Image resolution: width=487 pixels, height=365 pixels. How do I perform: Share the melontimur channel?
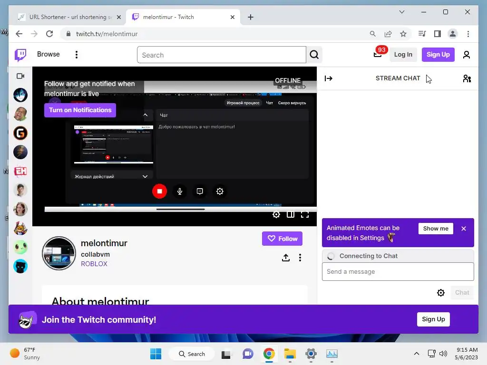[x=286, y=258]
